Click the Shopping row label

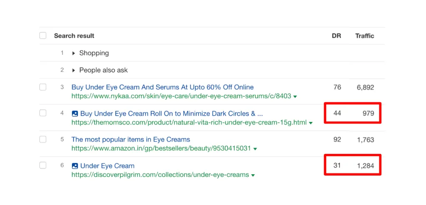pos(94,53)
